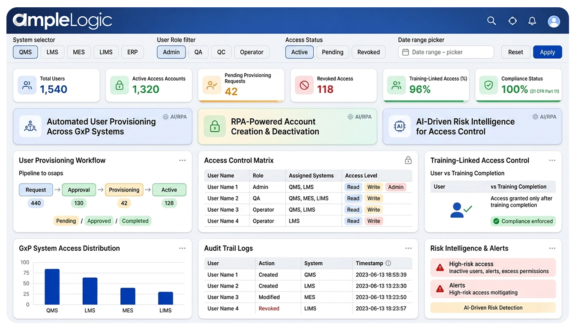Screen dimensions: 575x330
Task: Click the Apply button
Action: coord(547,52)
